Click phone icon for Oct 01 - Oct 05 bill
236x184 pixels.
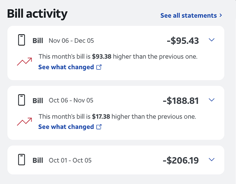point(22,160)
